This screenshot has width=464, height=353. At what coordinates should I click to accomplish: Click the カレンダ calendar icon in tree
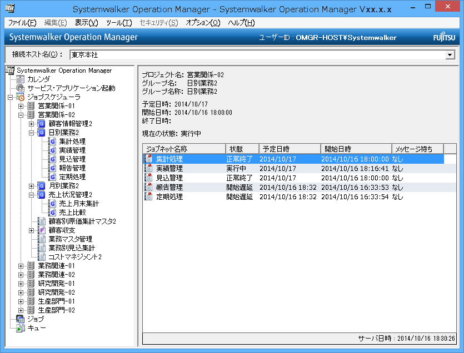[x=21, y=79]
